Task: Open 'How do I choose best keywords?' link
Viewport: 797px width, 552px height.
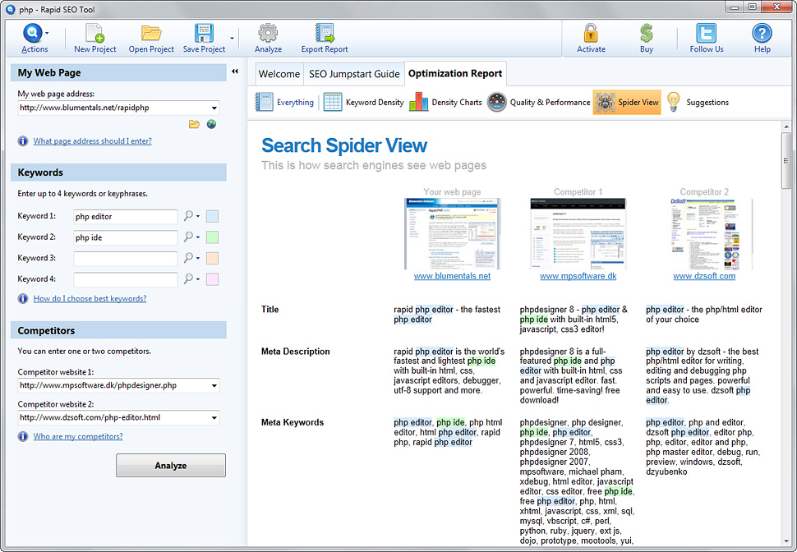Action: click(x=90, y=299)
